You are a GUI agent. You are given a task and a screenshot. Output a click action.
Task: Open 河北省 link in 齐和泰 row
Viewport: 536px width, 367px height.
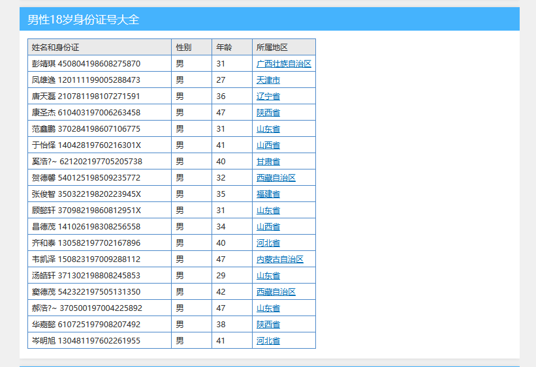tap(268, 243)
